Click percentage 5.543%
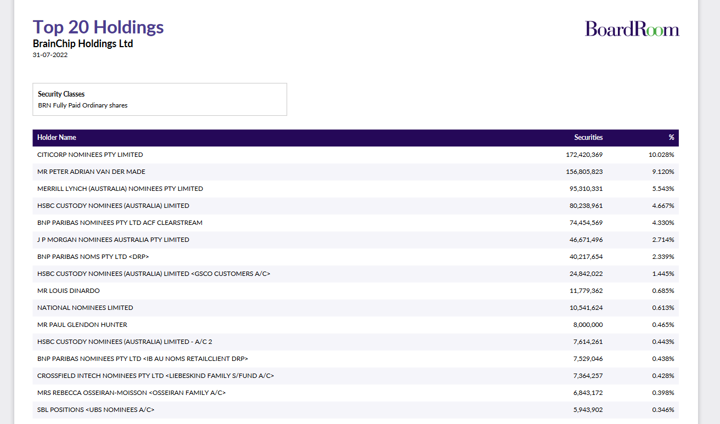The image size is (720, 424). coord(663,189)
